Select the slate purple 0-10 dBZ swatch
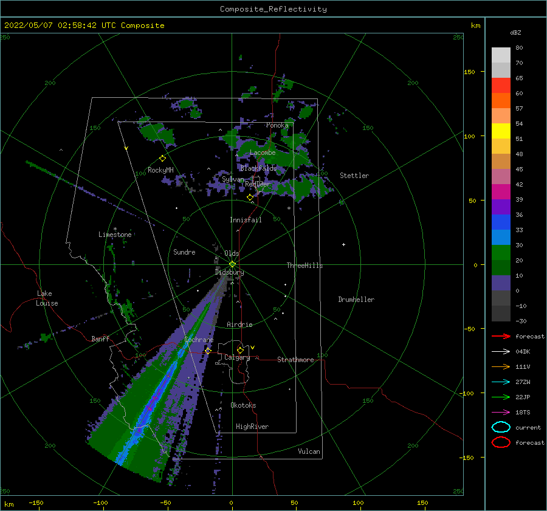This screenshot has height=511, width=547. tap(501, 283)
